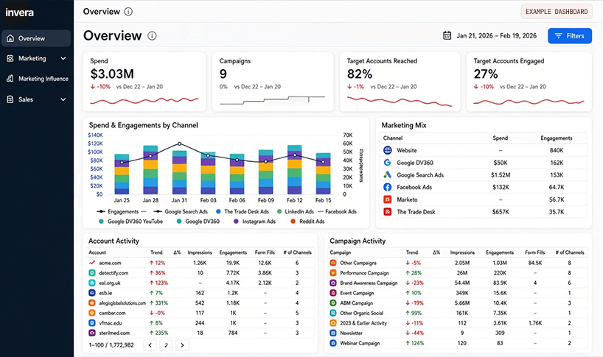Click the Marketo icon in Marketing Mix
Viewport: 603px width, 357px height.
pos(388,199)
